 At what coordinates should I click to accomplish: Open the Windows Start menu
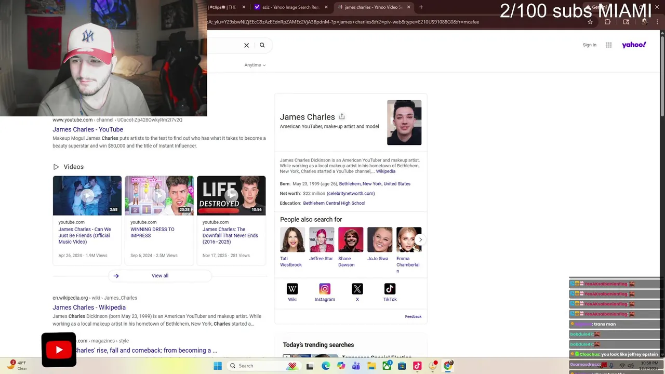218,366
